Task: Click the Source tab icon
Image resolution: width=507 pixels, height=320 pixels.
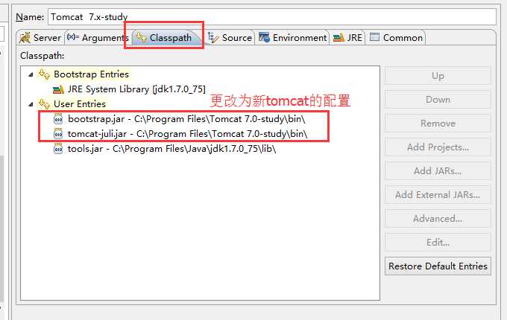Action: pos(213,37)
